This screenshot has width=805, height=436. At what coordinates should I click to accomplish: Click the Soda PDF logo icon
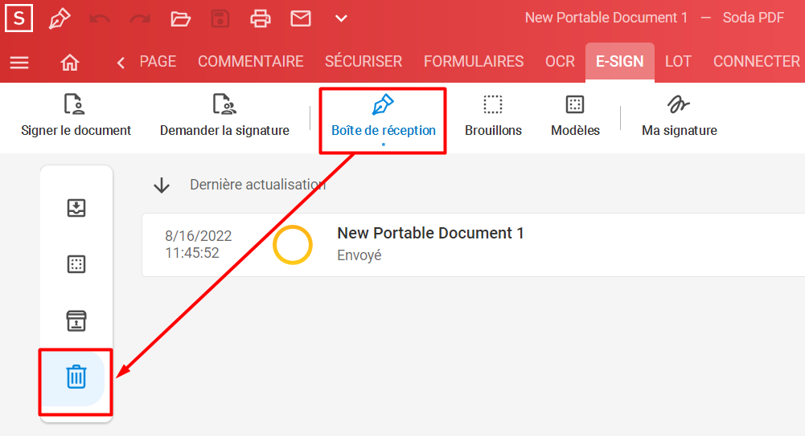[x=19, y=18]
